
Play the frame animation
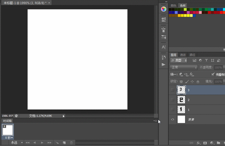[x=42, y=143]
